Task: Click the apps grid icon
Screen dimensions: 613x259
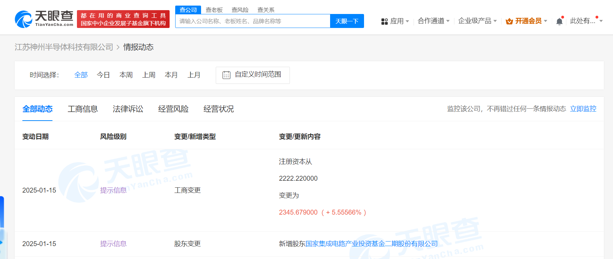Action: pyautogui.click(x=384, y=21)
